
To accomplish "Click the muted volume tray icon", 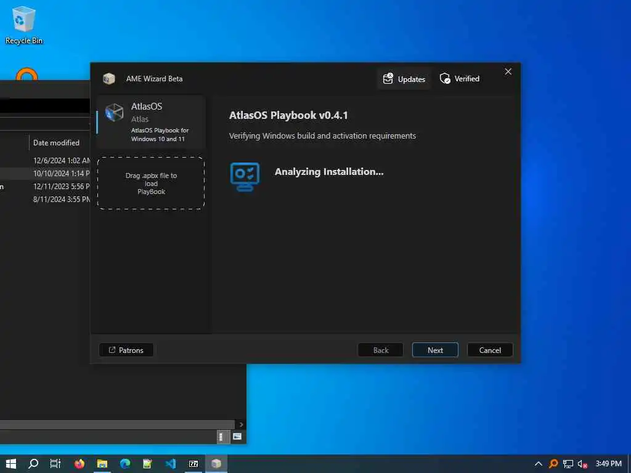I will tap(582, 464).
